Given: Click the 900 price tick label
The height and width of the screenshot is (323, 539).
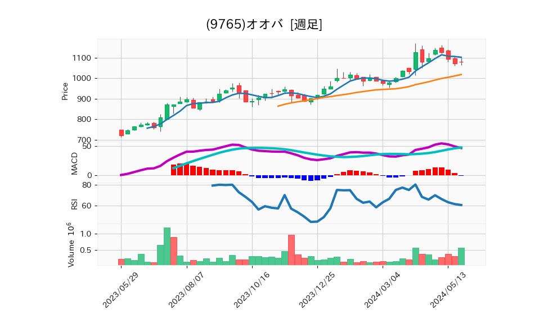Looking at the screenshot, I should pyautogui.click(x=84, y=99).
